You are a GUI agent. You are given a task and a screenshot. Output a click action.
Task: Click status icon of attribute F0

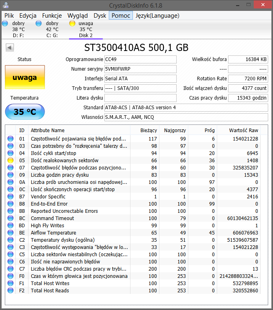pos(10,276)
